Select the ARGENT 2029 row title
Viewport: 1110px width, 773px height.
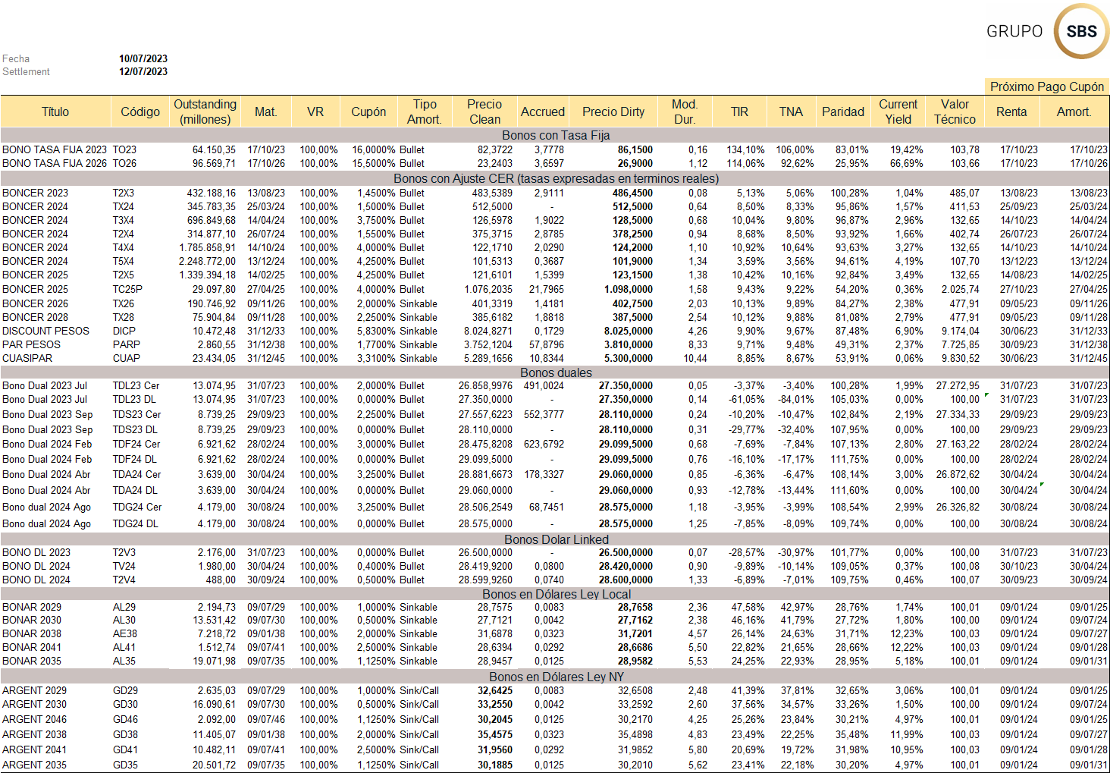pos(34,690)
